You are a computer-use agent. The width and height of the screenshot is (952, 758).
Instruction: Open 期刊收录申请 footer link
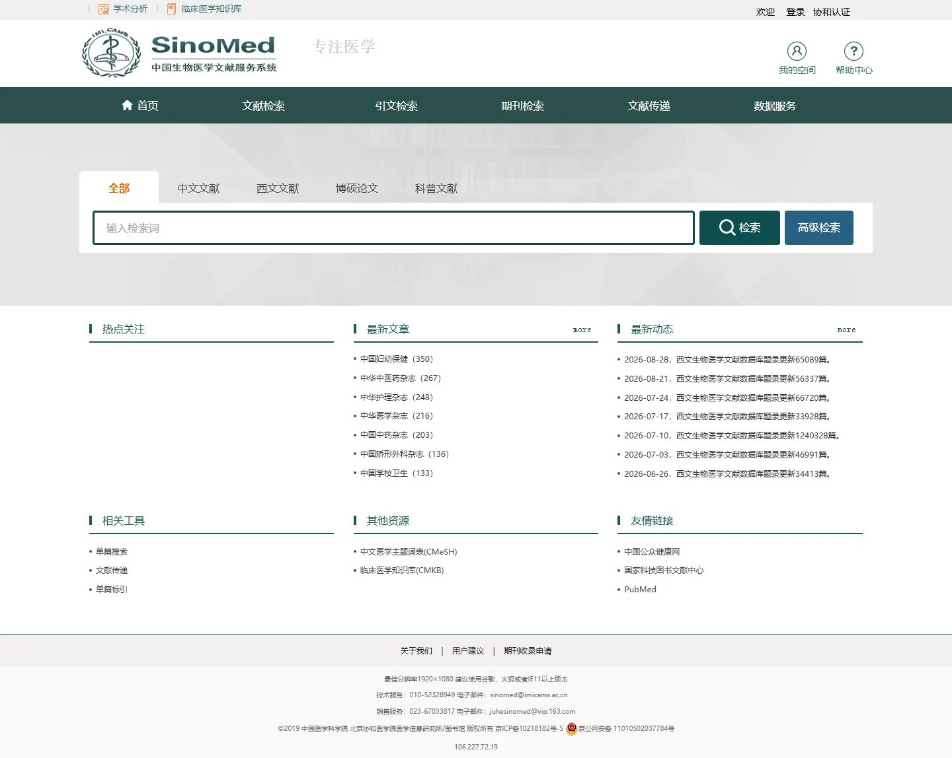[528, 651]
